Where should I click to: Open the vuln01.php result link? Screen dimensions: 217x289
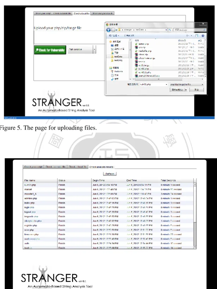click(x=30, y=185)
